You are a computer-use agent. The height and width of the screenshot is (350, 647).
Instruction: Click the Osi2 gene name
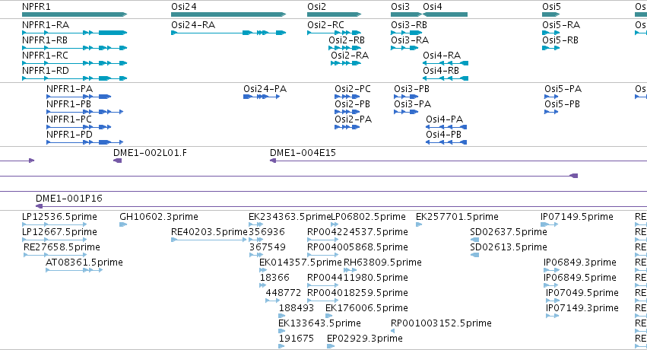click(x=316, y=7)
